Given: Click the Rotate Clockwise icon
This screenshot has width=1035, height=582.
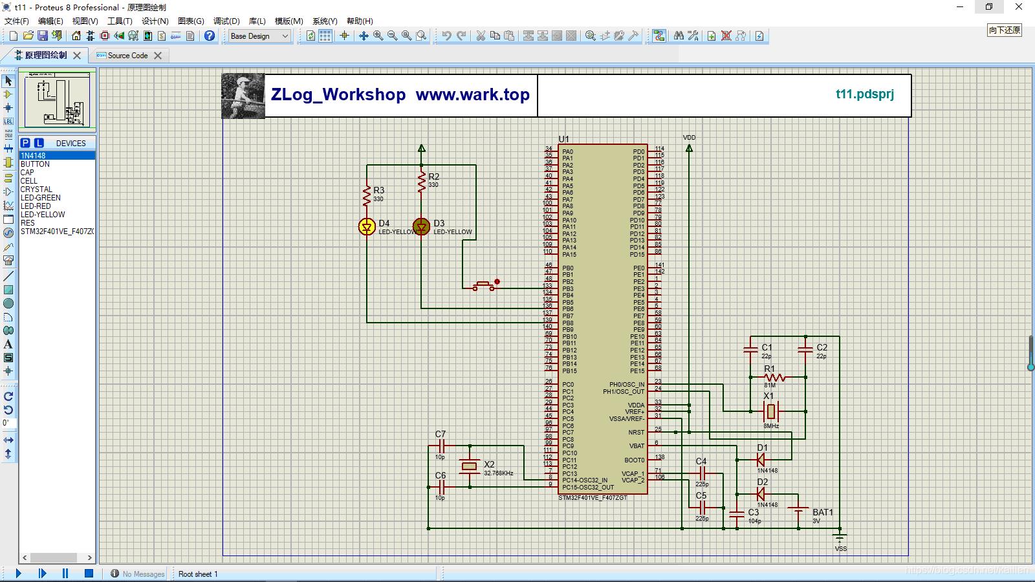Looking at the screenshot, I should 8,396.
